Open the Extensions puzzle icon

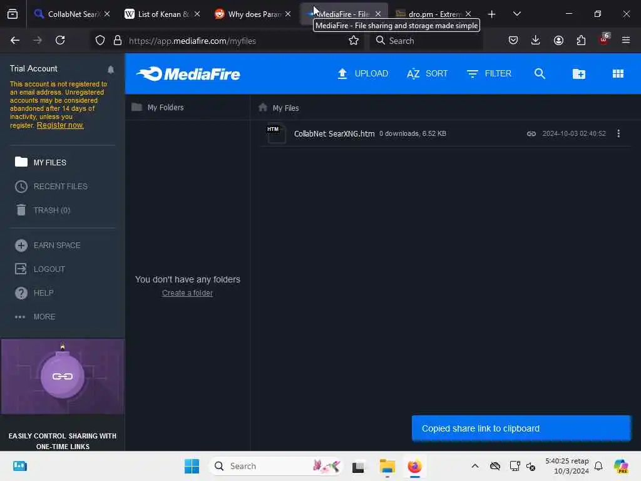coord(581,40)
